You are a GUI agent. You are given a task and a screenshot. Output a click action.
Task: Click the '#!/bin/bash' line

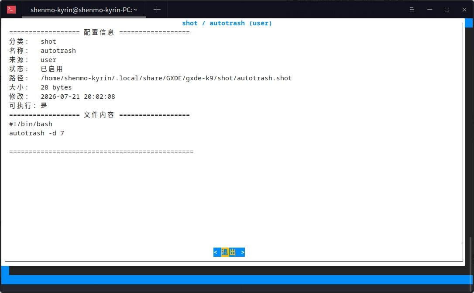pos(31,124)
